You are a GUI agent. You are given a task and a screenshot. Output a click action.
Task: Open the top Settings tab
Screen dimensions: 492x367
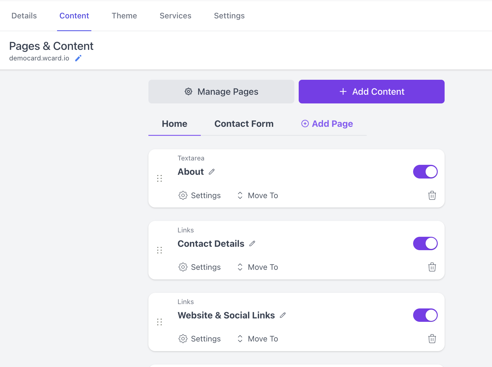[x=229, y=16]
